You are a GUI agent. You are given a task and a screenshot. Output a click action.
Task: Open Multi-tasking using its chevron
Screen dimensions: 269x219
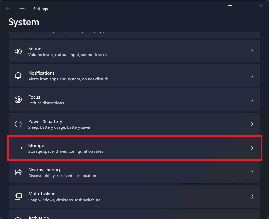pos(252,196)
